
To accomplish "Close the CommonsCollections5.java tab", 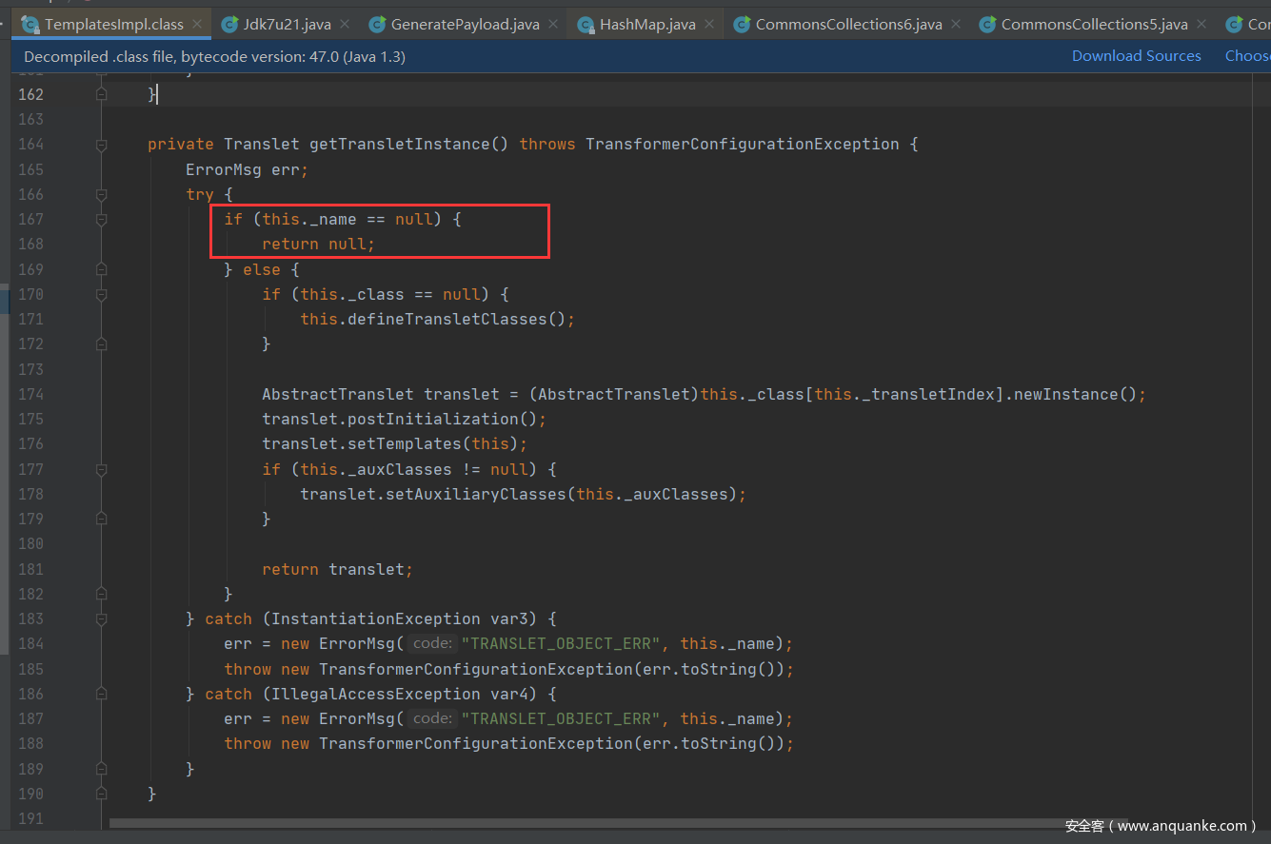I will 1201,25.
